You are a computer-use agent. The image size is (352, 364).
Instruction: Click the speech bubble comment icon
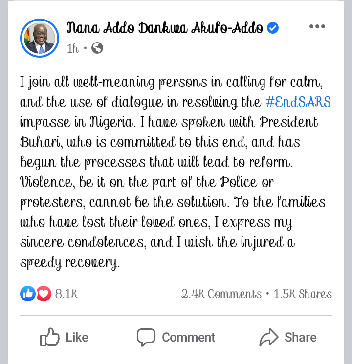tap(146, 337)
